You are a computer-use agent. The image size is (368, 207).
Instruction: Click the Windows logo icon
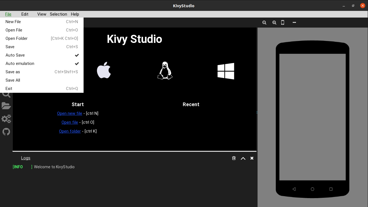point(226,71)
